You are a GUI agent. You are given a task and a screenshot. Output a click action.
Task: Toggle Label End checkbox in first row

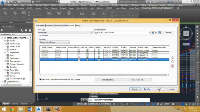click(99, 50)
